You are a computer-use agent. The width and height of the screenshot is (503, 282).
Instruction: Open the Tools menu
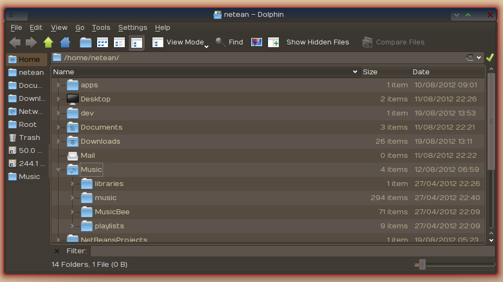[x=101, y=28]
